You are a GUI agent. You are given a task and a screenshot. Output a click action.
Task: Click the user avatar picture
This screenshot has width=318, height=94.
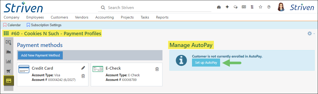tap(281, 7)
